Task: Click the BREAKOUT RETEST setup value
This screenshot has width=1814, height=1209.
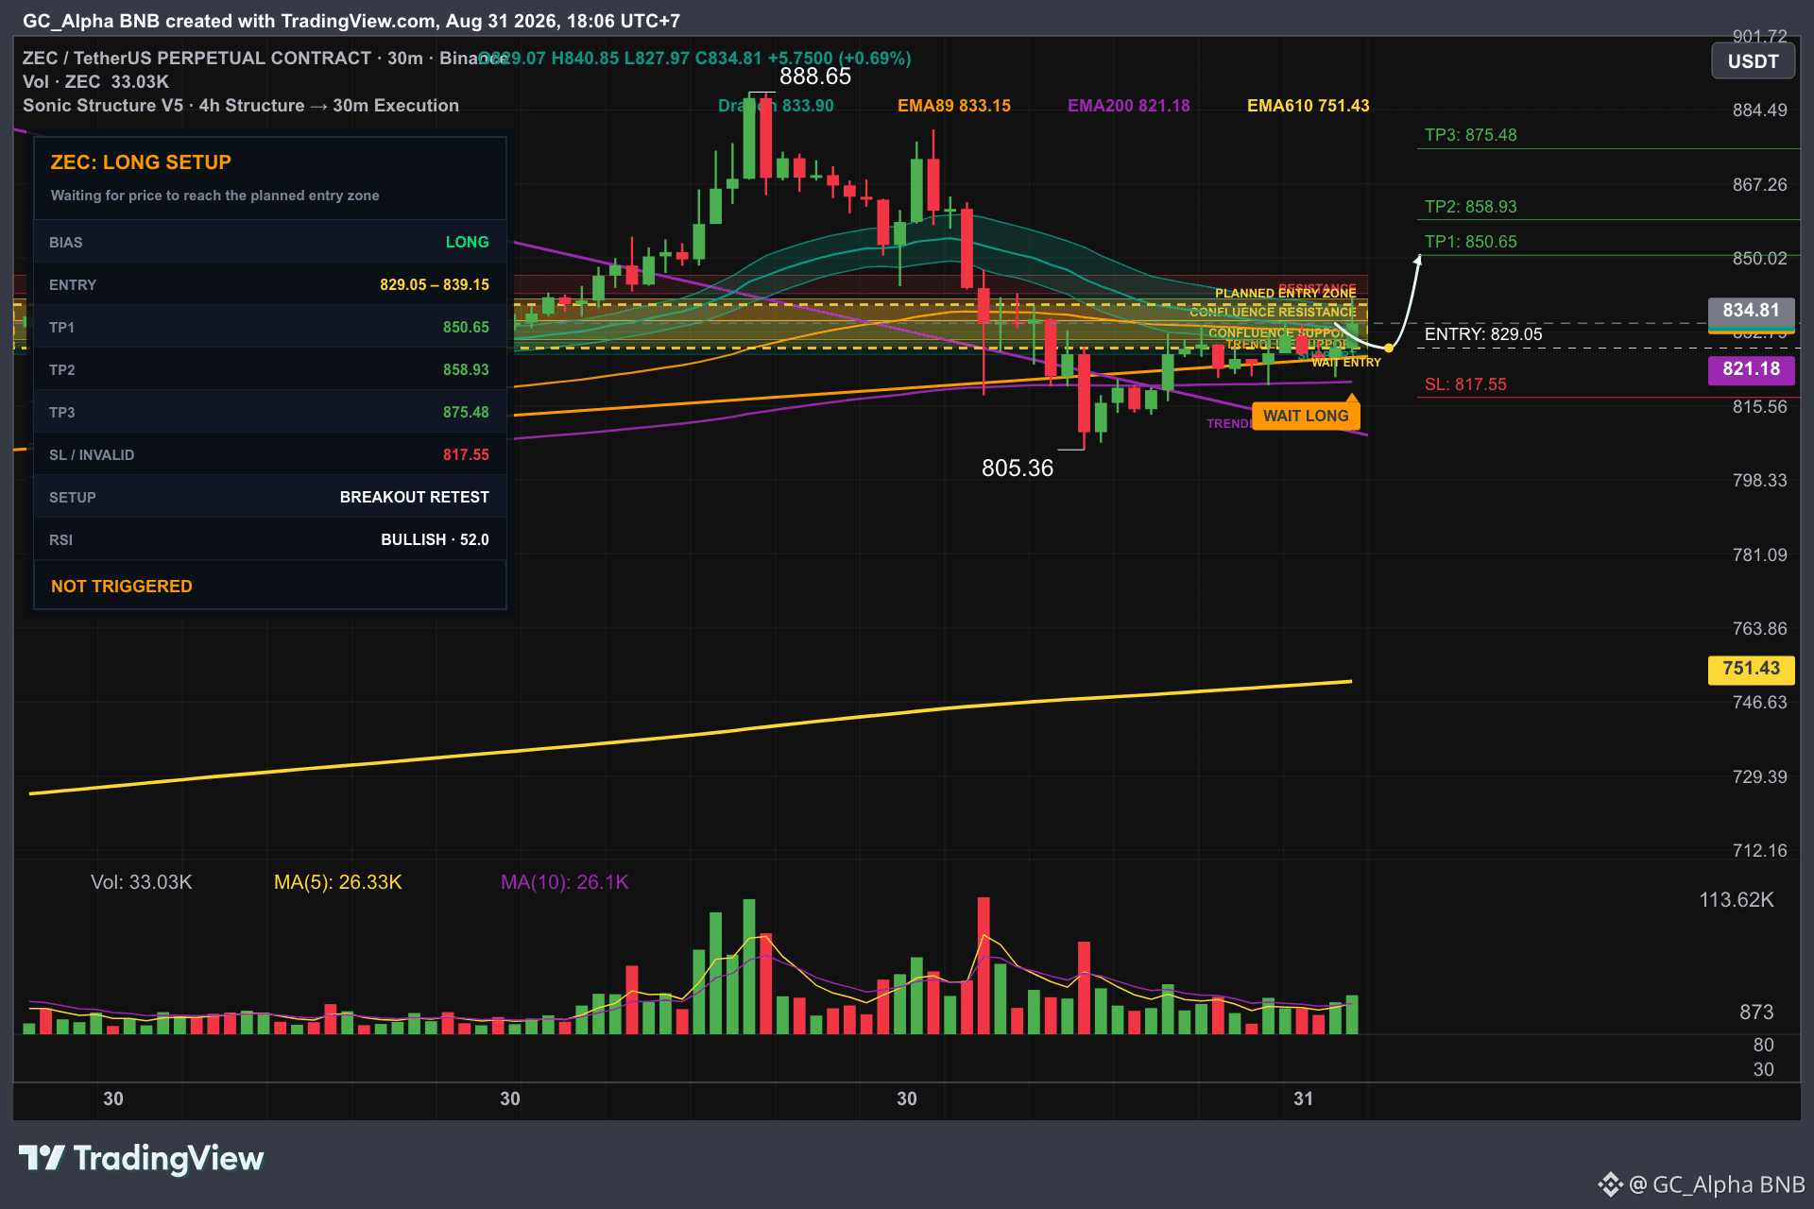Action: [415, 498]
